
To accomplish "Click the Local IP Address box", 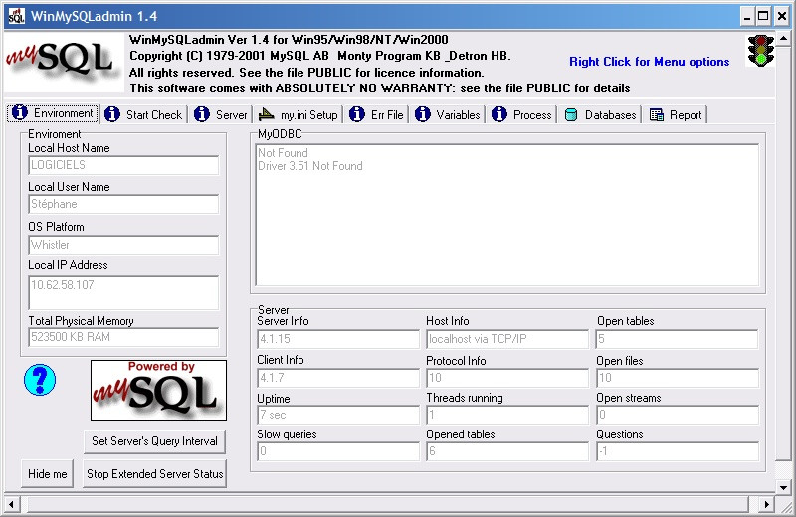I will (x=123, y=292).
